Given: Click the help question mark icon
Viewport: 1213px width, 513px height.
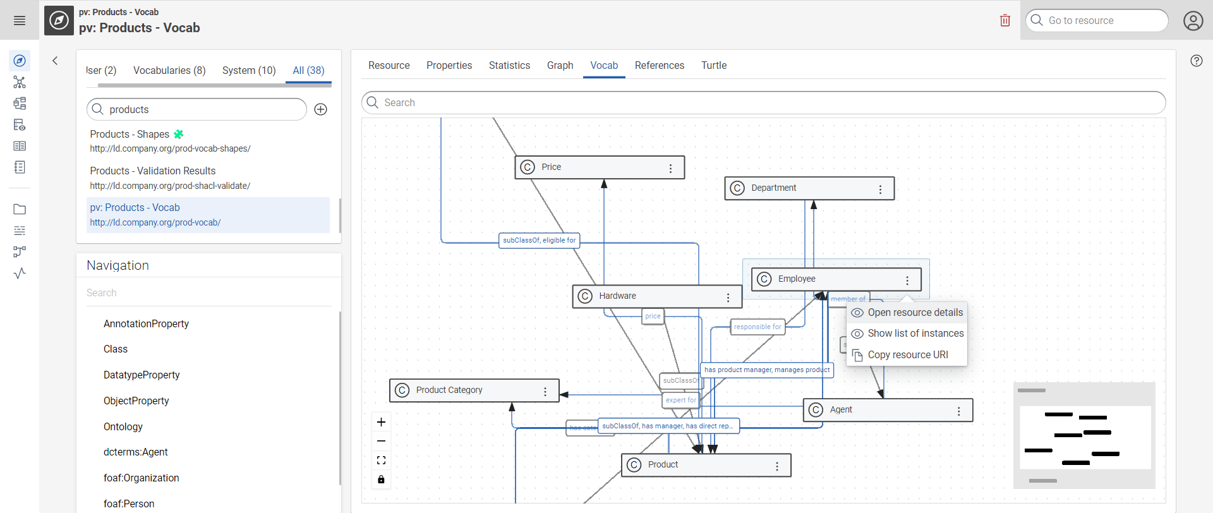Looking at the screenshot, I should (1196, 61).
